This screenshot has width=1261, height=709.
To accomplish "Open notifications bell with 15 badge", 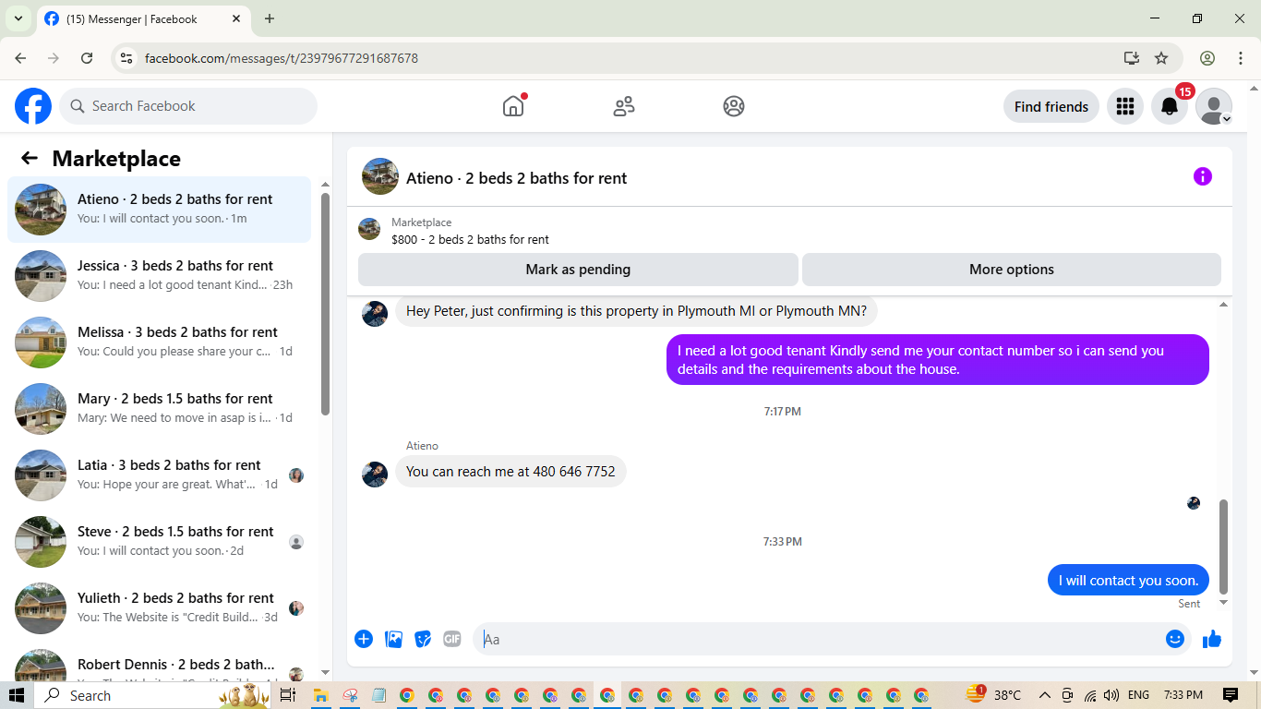I will [1170, 106].
